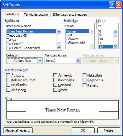Switch to Térköz és pozíció tab

click(x=36, y=14)
